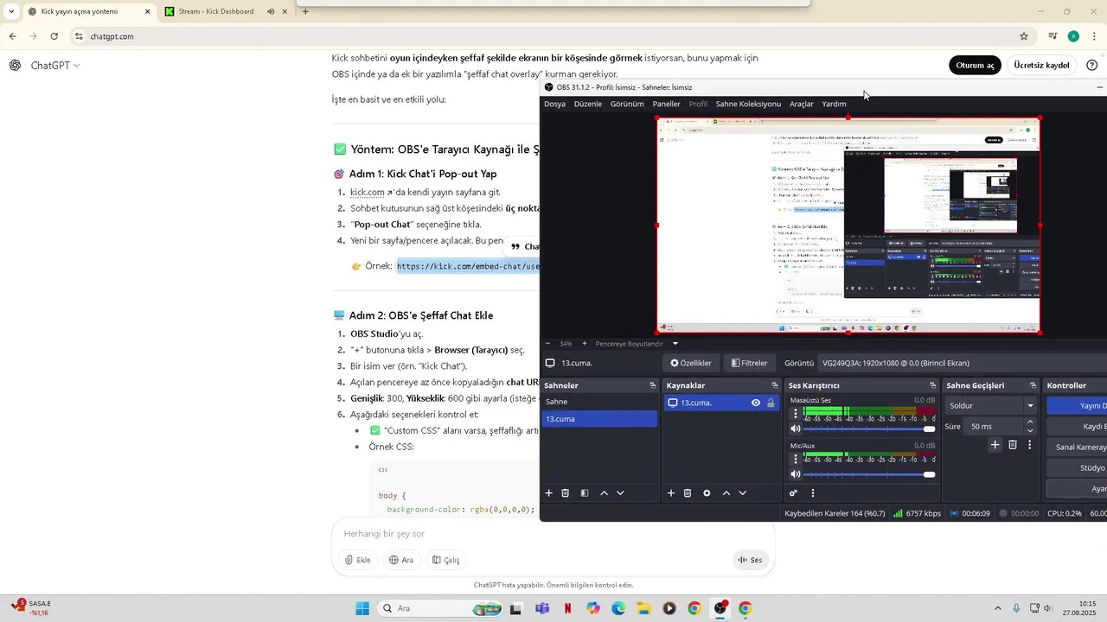Image resolution: width=1107 pixels, height=622 pixels.
Task: Increase Süre duration with up arrow
Action: (1029, 422)
